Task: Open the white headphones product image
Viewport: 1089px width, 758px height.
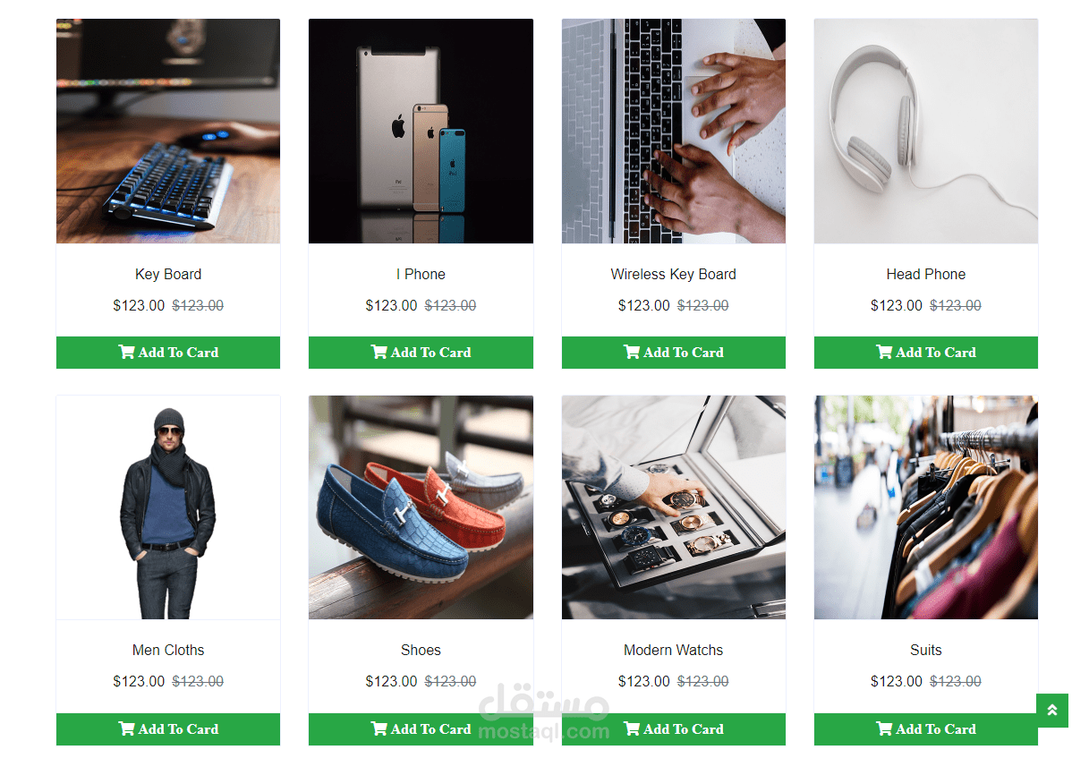Action: click(926, 131)
